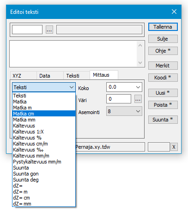Click the Merkit button

[163, 66]
